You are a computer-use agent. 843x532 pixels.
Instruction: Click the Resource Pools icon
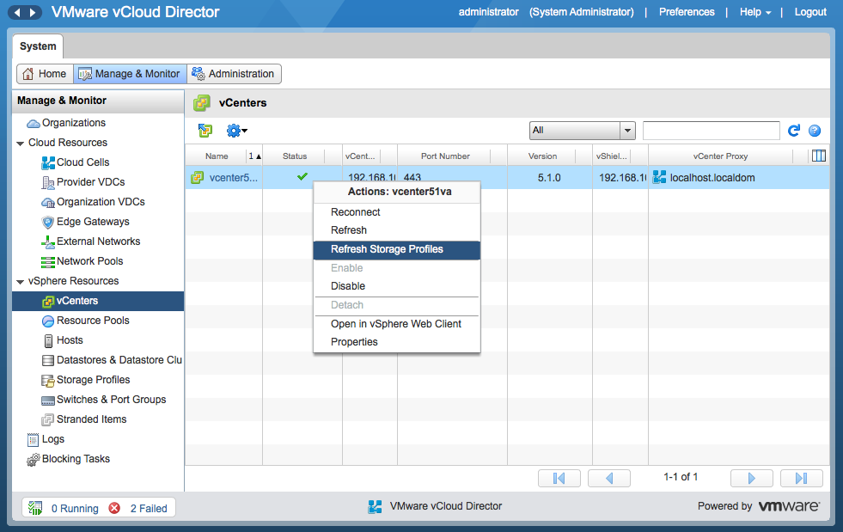[48, 321]
